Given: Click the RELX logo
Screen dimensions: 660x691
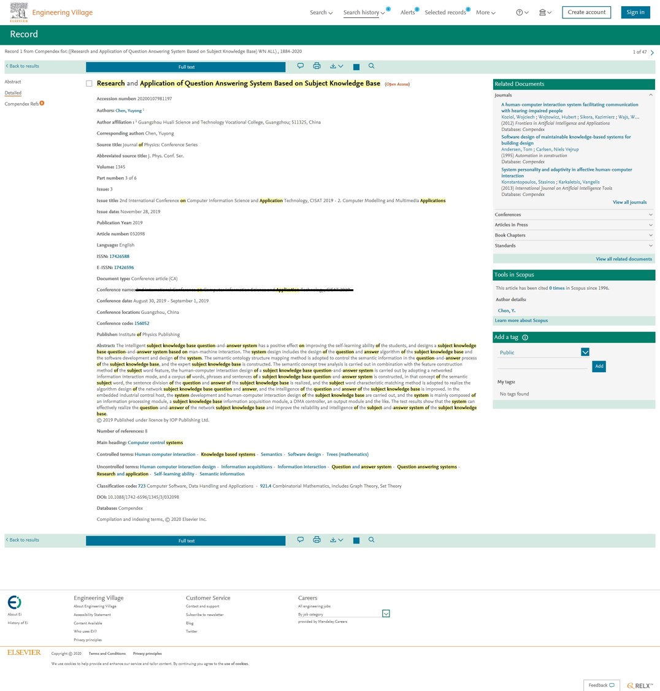Looking at the screenshot, I should click(640, 685).
